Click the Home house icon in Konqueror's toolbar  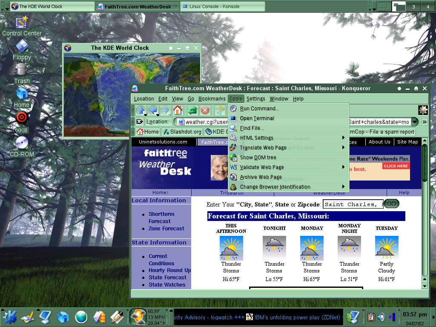click(178, 110)
